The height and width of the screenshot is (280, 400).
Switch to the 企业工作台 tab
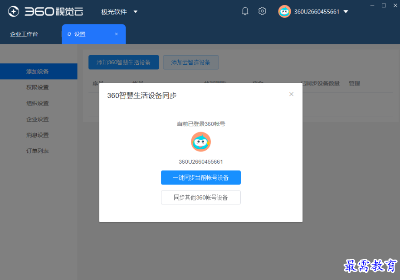24,34
